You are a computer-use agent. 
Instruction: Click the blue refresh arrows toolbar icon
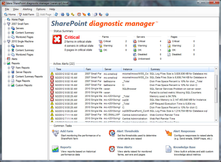click(56, 14)
